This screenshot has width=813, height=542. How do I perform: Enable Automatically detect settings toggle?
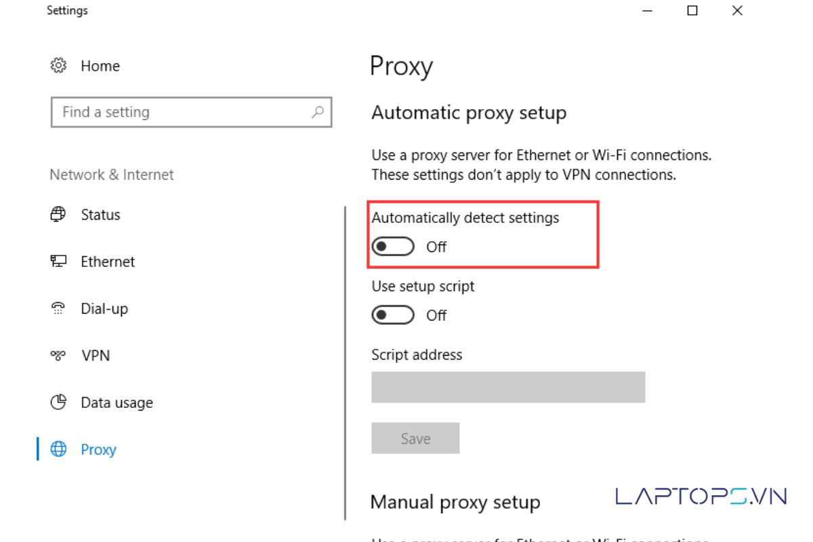393,247
